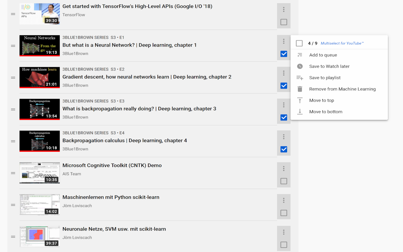Image resolution: width=403 pixels, height=252 pixels.
Task: Uncheck the backpropagation chapter 3 checkbox
Action: click(284, 117)
